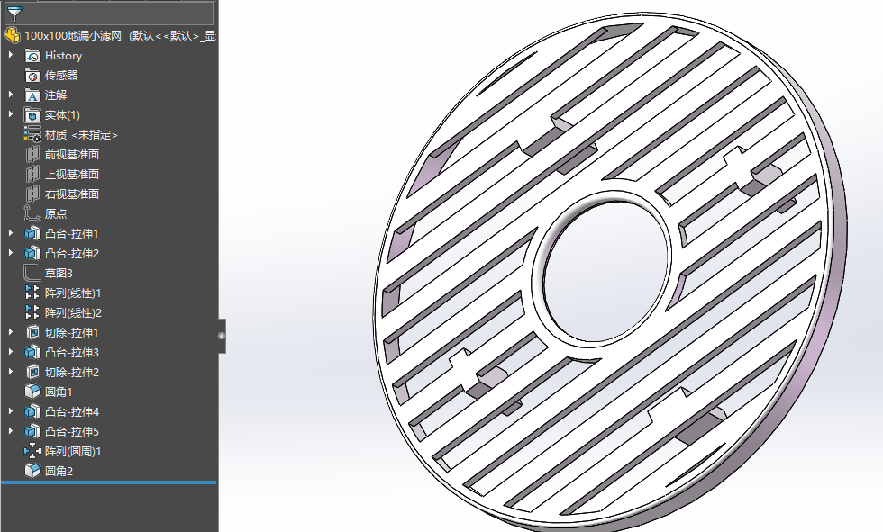Expand the 凸台-拉伸3 feature
Image resolution: width=883 pixels, height=532 pixels.
11,352
